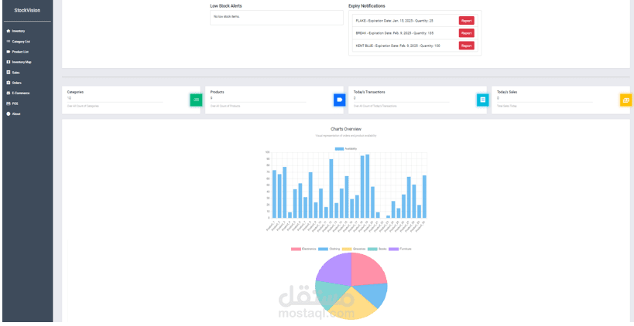Screen dimensions: 634x326
Task: Toggle the Availability legend swatch
Action: [339, 149]
